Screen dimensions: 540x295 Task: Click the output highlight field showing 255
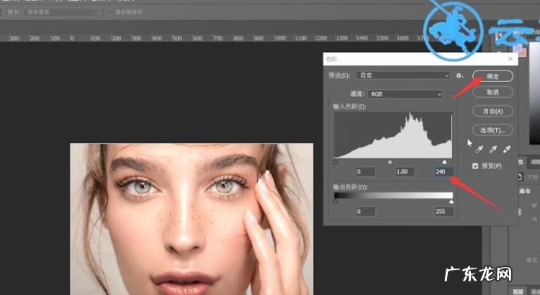coord(444,212)
